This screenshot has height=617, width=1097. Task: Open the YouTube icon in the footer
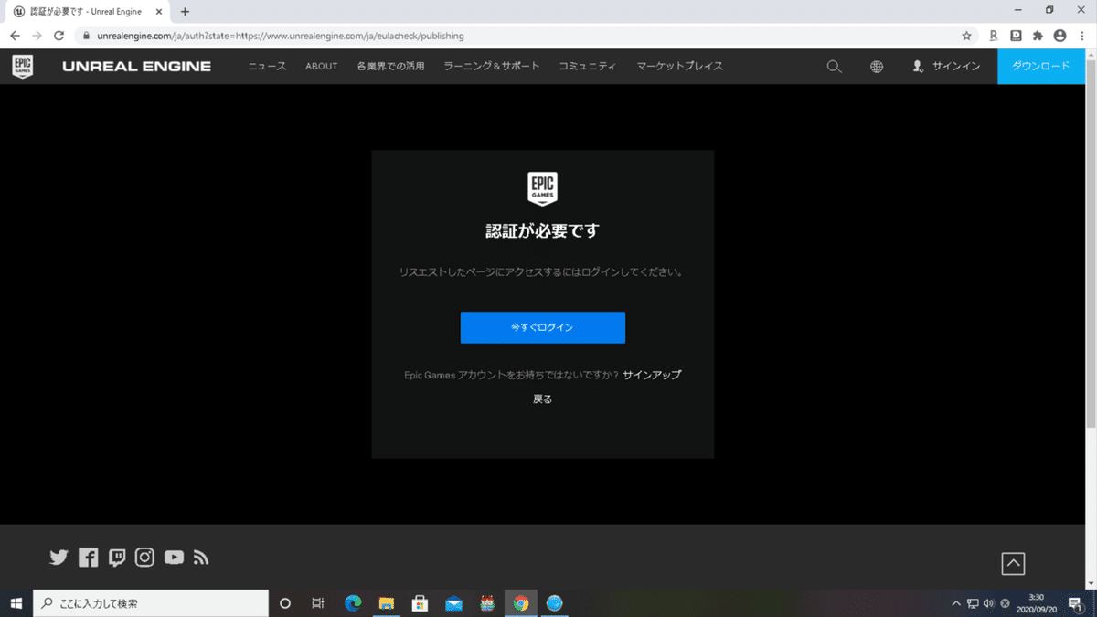pyautogui.click(x=174, y=557)
